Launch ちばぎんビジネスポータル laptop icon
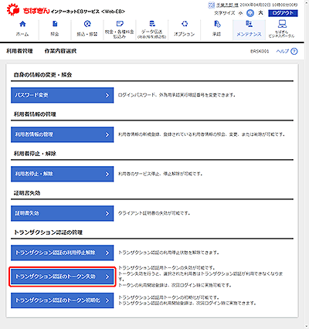Screen dimensions: 309x329 [x=282, y=24]
